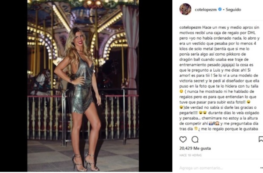Open comments via the speech bubble icon
Screen dimensions: 263x173
click(x=195, y=139)
